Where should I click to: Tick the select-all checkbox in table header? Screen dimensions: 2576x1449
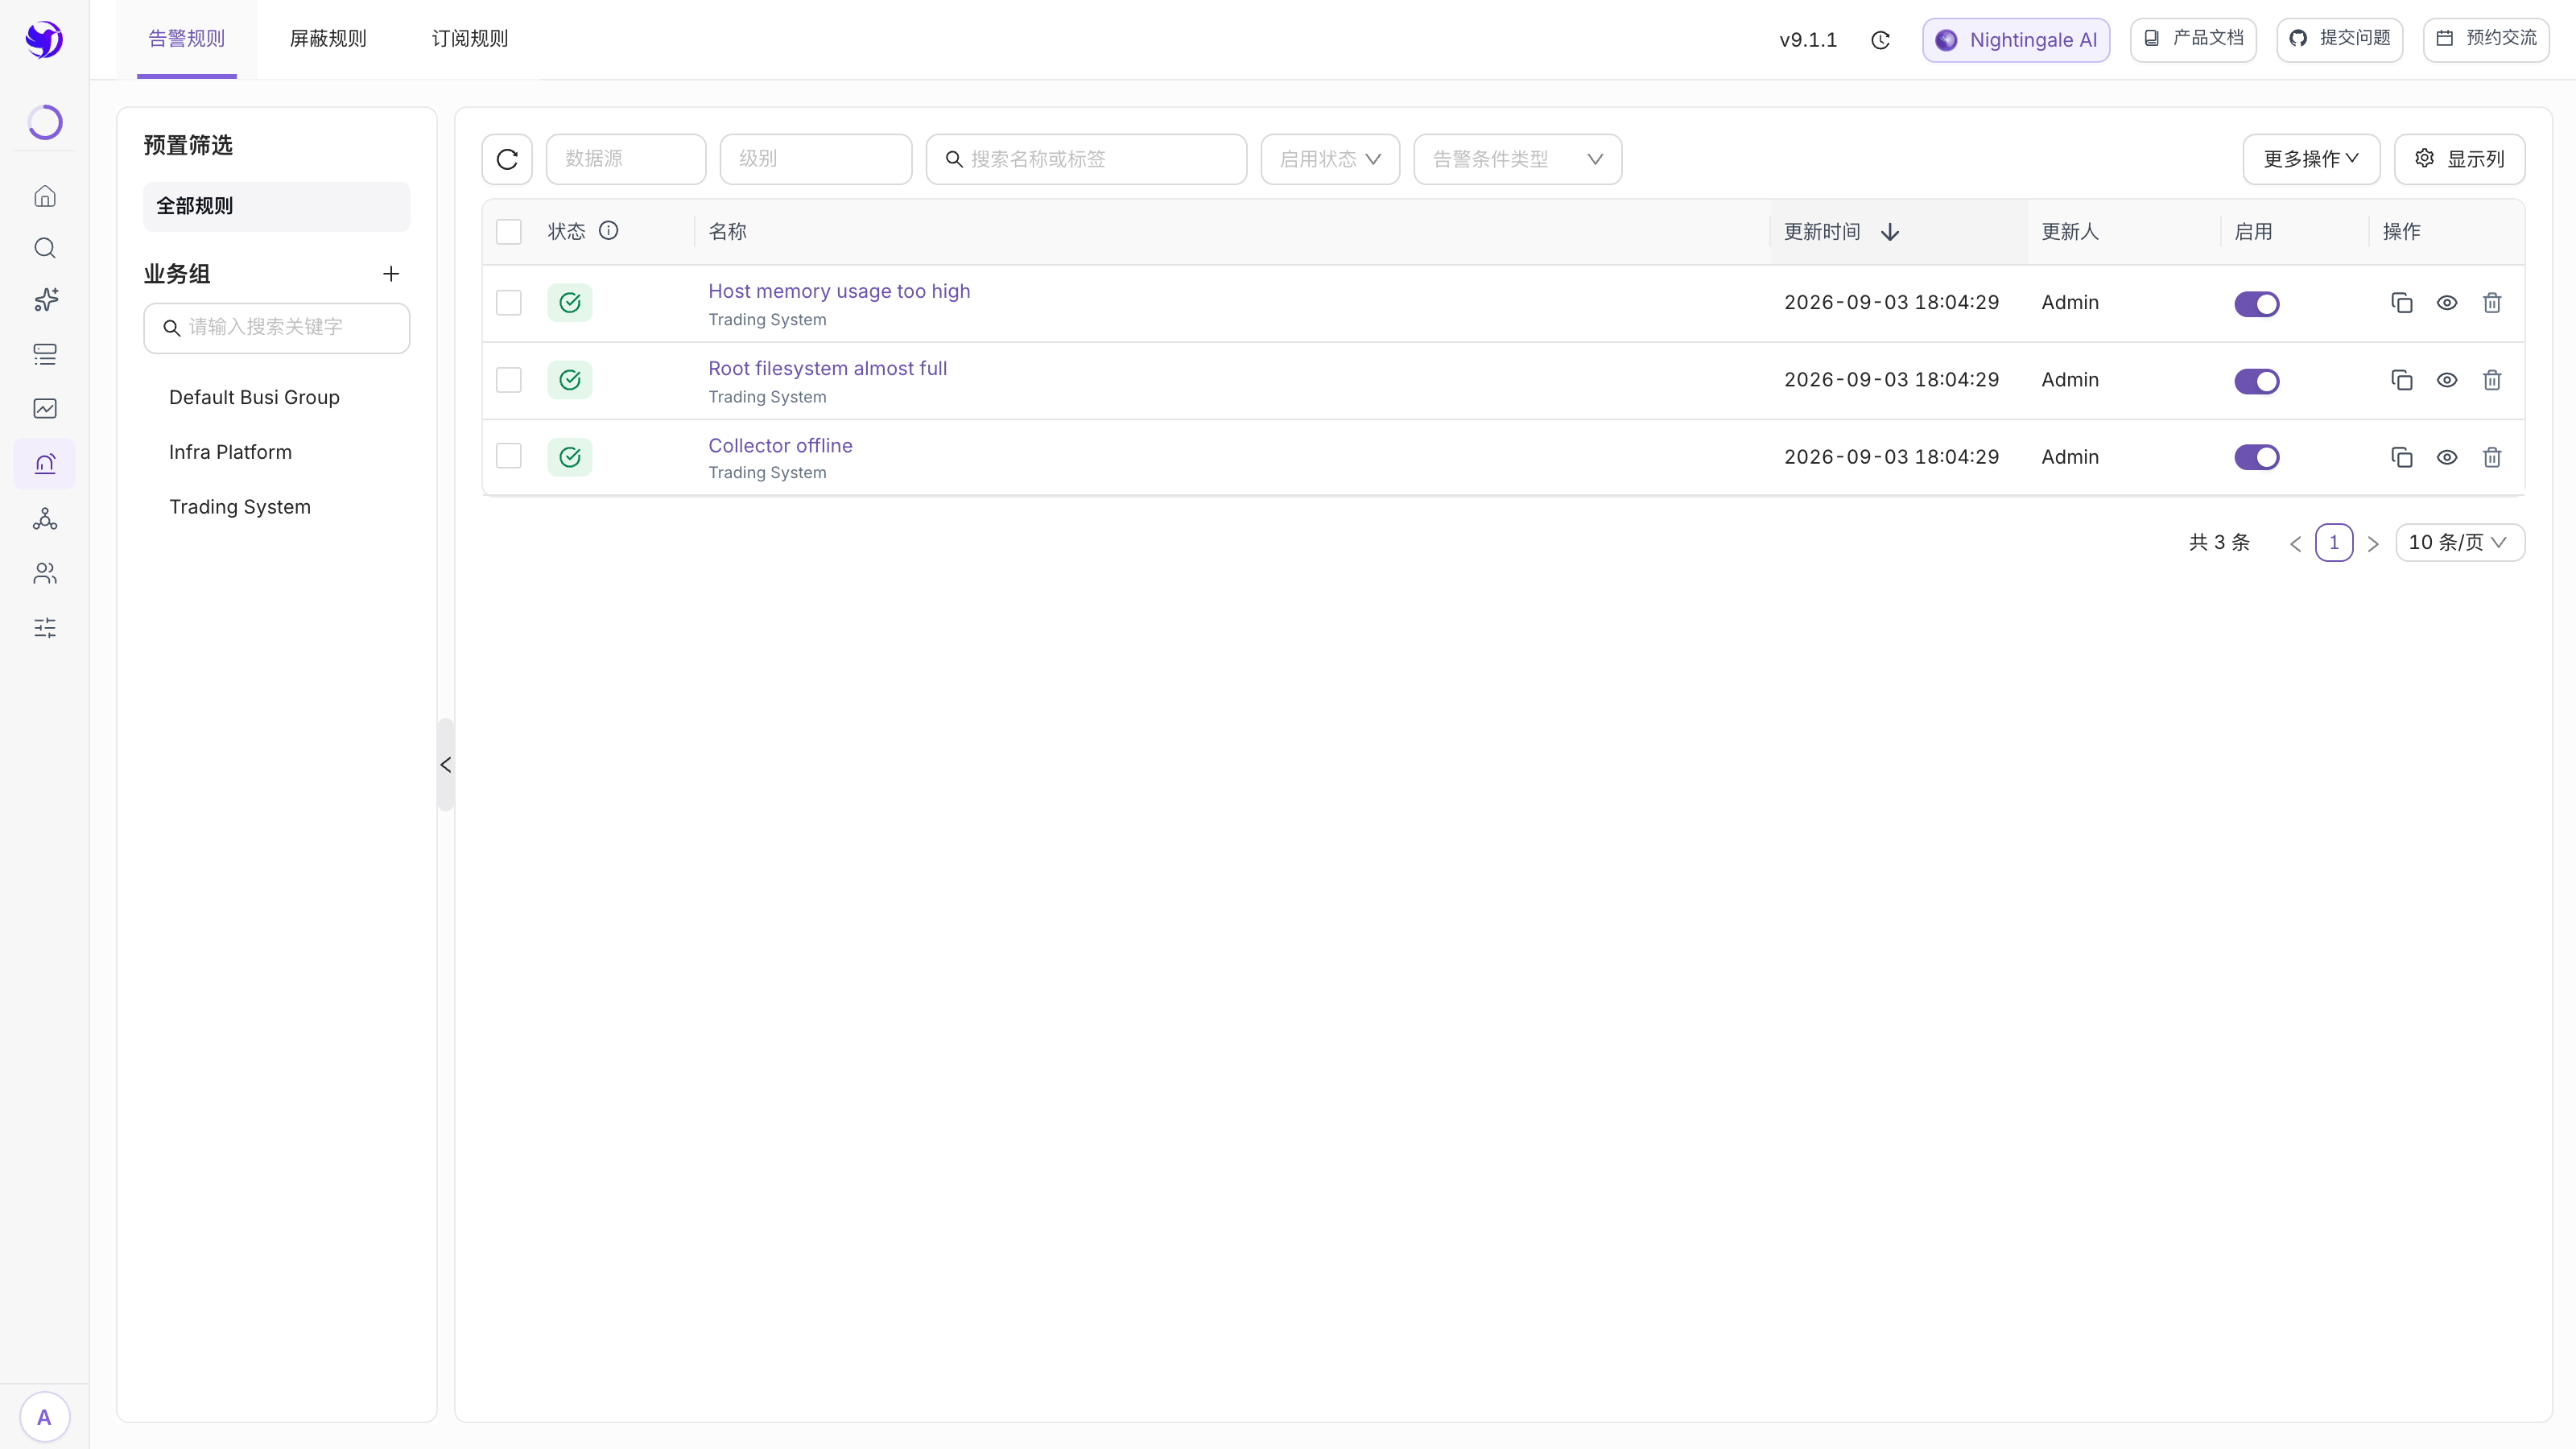(x=509, y=232)
